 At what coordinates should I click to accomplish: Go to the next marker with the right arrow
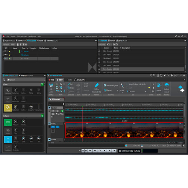point(153,84)
